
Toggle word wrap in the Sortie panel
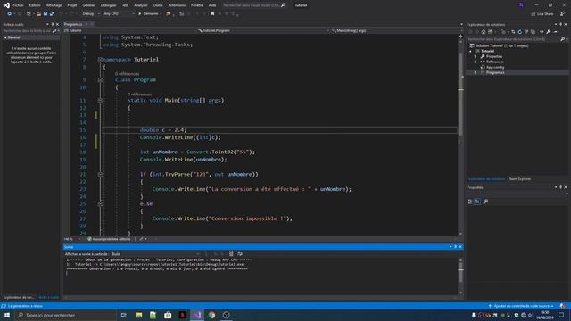click(x=240, y=254)
